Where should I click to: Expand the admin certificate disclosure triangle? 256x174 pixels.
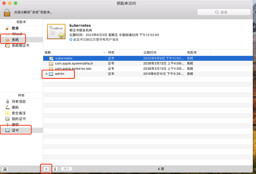[47, 74]
